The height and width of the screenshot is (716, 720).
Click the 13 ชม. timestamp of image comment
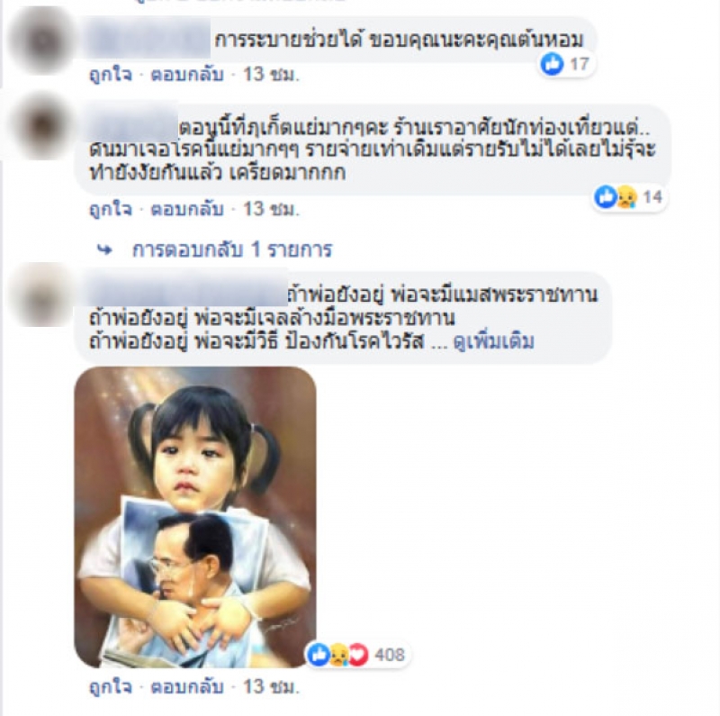pyautogui.click(x=271, y=687)
